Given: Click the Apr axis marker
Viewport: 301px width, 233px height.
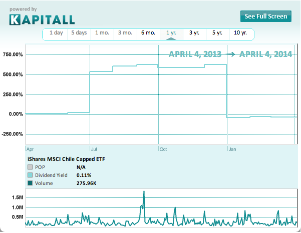Looking at the screenshot, I should [30, 149].
